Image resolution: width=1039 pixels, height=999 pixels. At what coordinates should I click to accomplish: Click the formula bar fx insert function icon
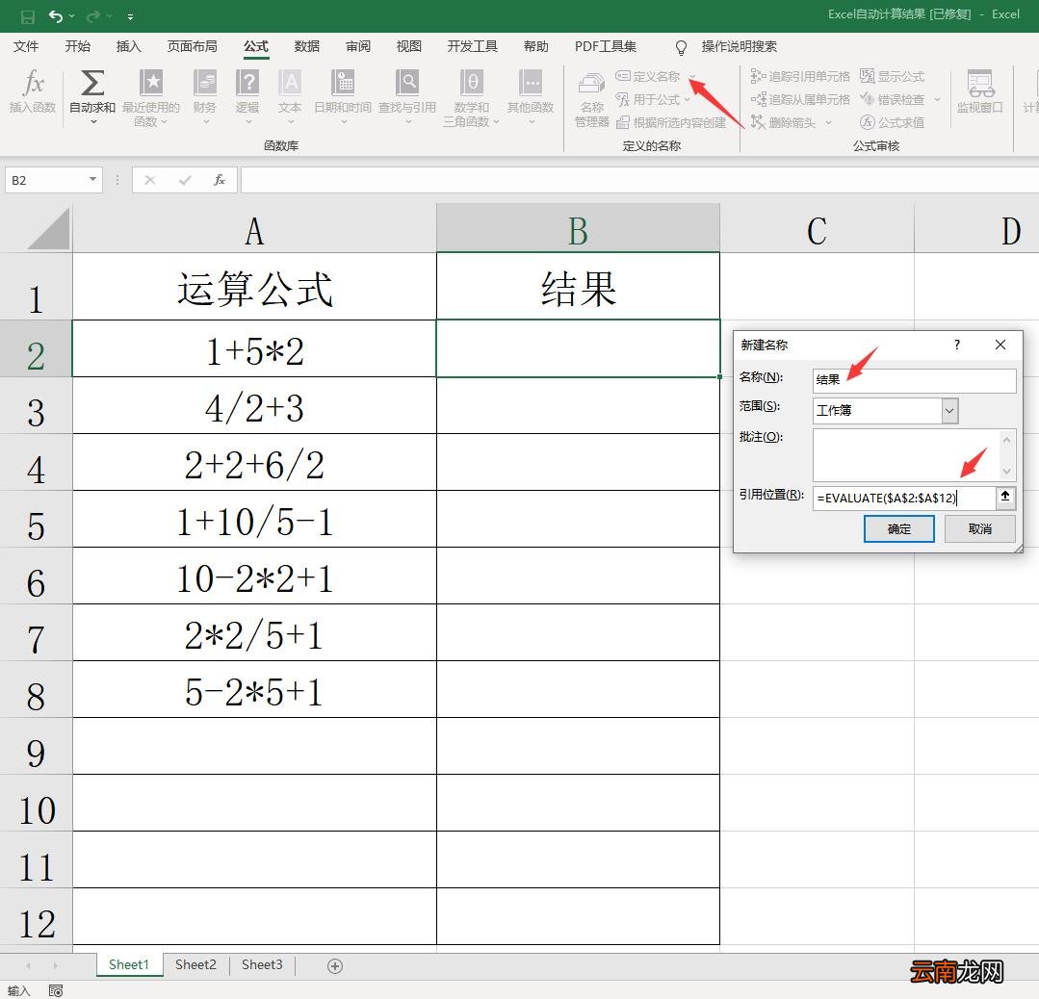coord(220,180)
